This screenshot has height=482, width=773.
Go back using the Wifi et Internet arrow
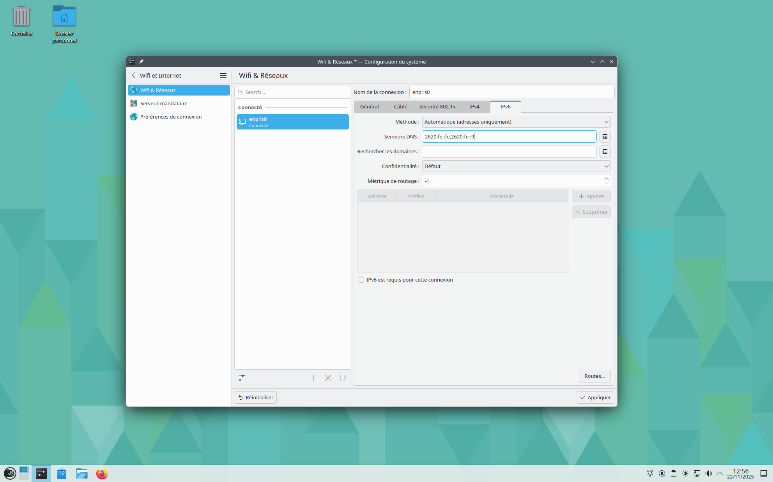coord(134,75)
